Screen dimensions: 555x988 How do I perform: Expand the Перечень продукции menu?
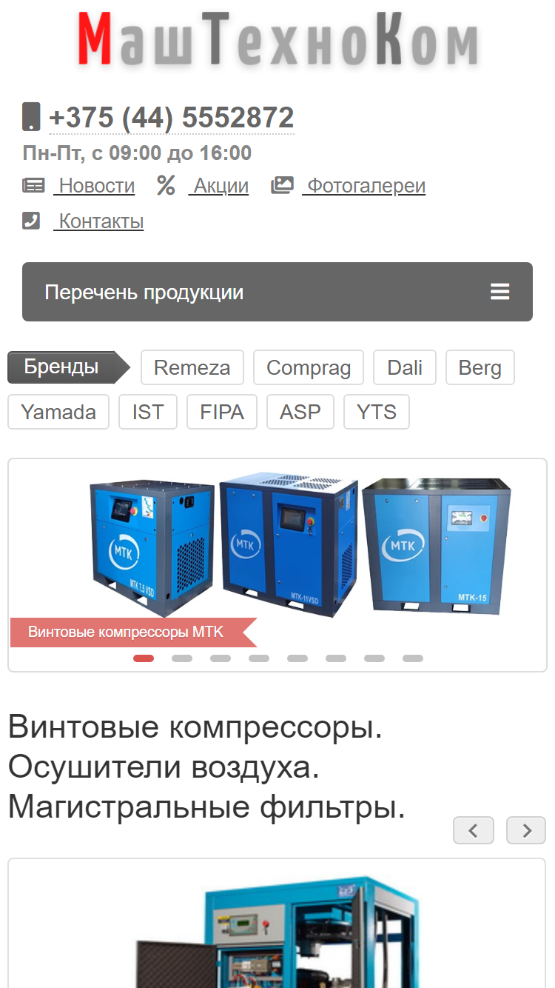[277, 292]
